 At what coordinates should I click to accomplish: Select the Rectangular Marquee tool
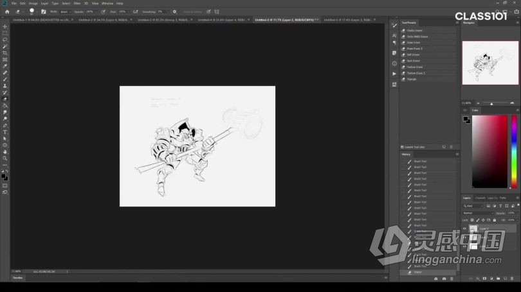click(x=5, y=33)
